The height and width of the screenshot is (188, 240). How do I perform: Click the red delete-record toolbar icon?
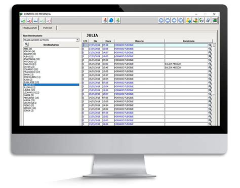click(29, 21)
